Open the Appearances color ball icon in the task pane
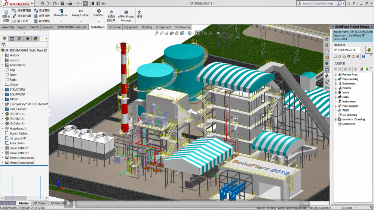This screenshot has width=374, height=210. [327, 63]
